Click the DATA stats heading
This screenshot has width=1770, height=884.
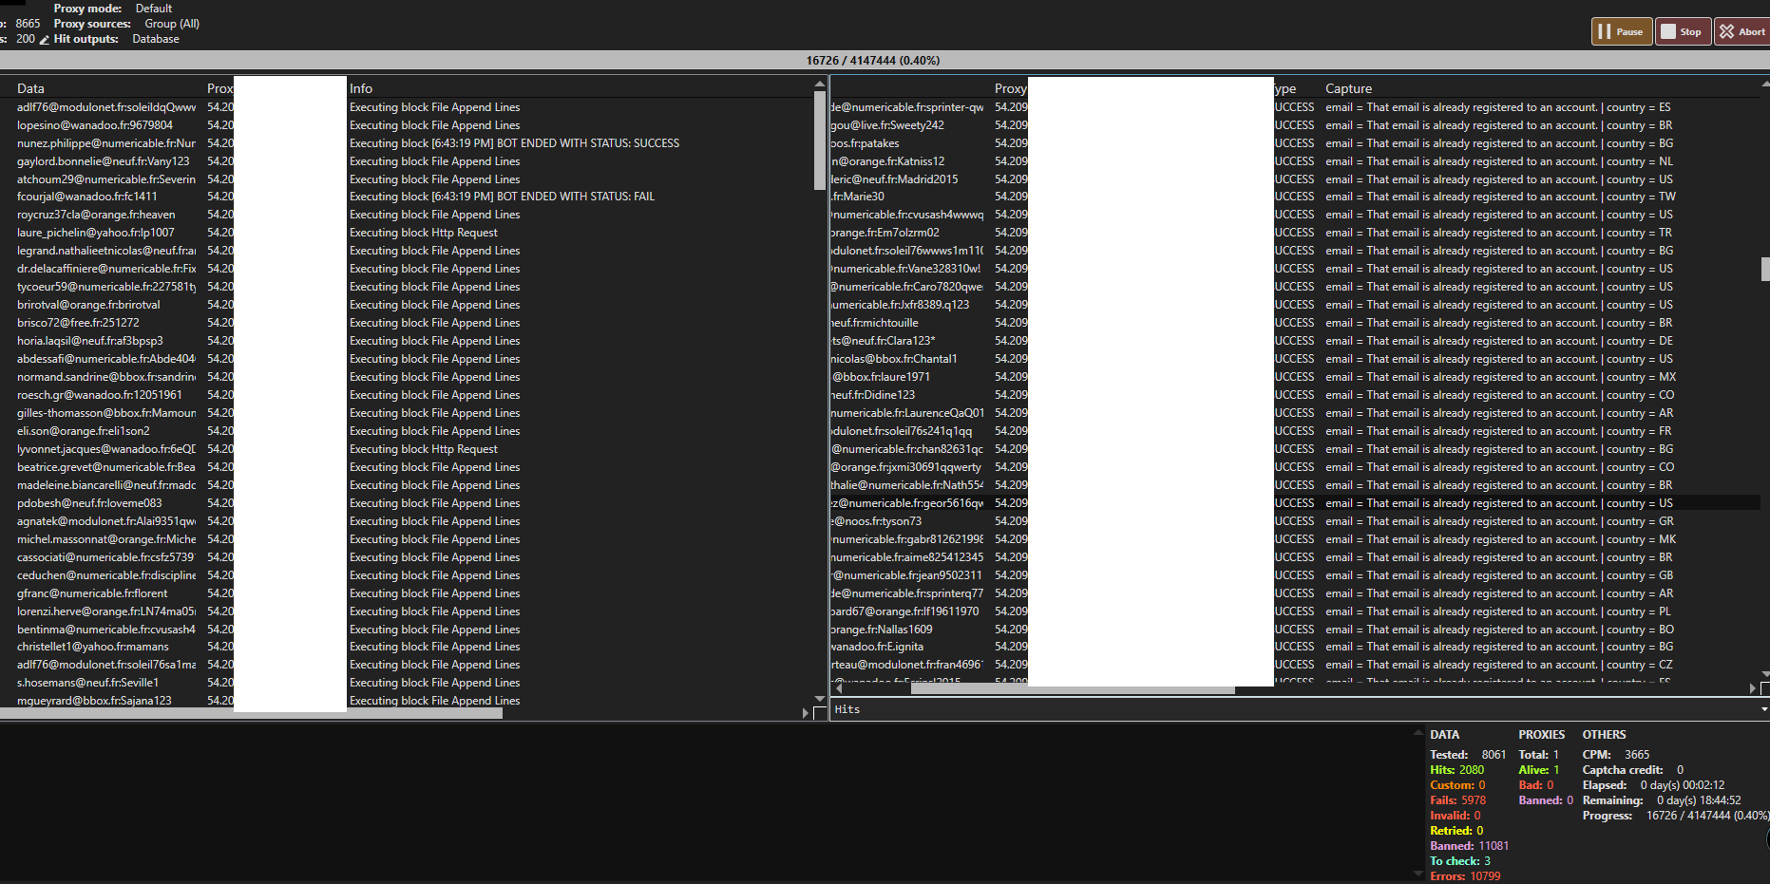click(1444, 735)
